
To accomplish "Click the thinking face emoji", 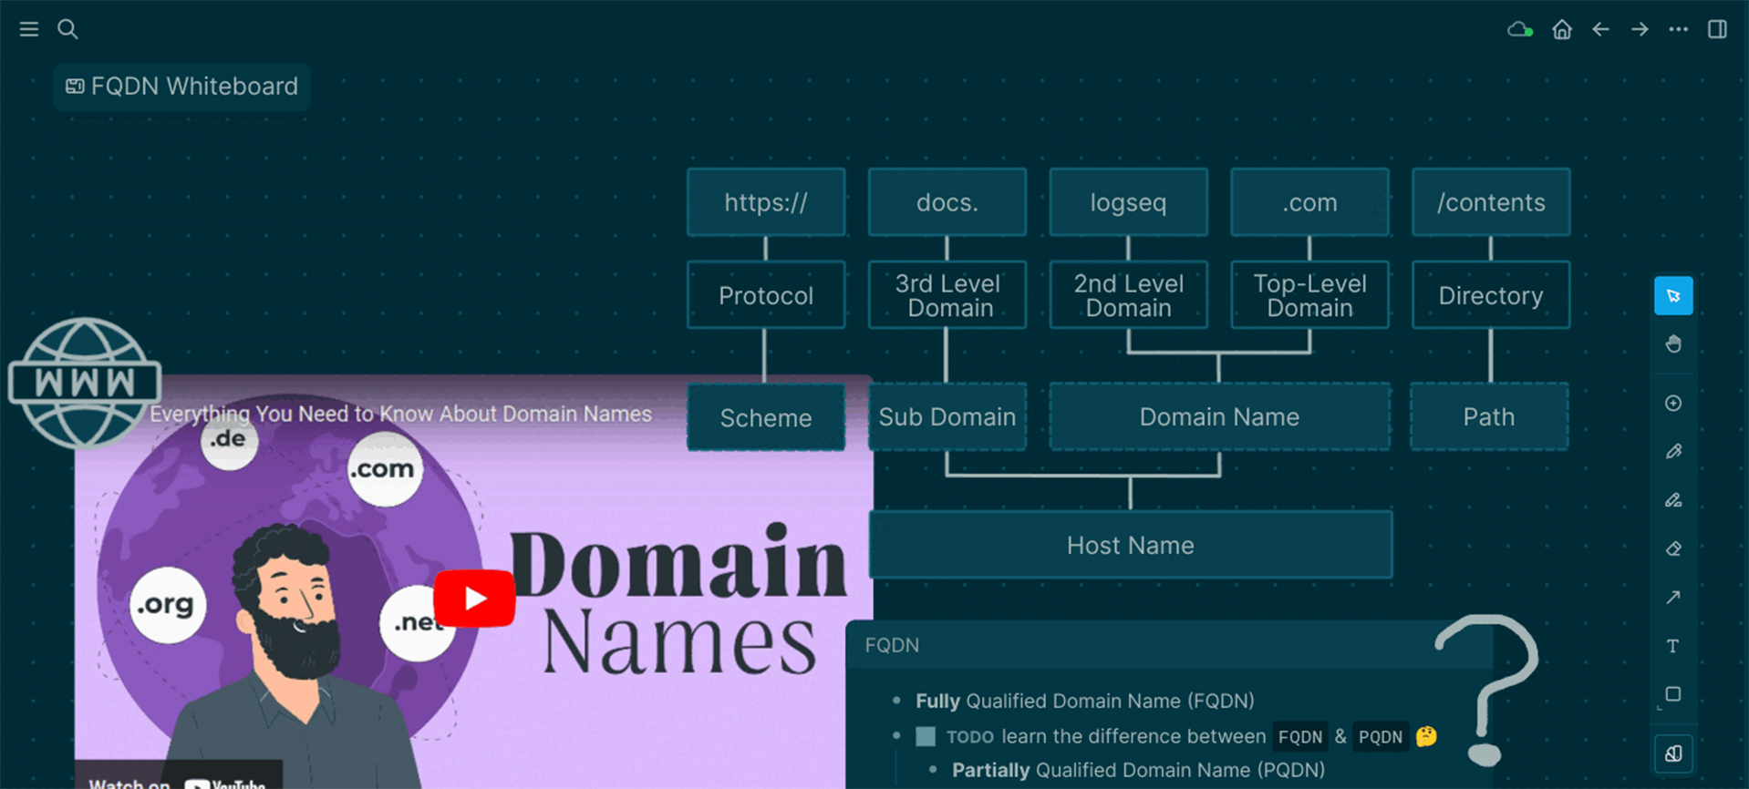I will [1427, 736].
